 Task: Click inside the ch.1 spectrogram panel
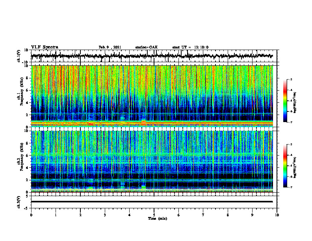coord(152,96)
